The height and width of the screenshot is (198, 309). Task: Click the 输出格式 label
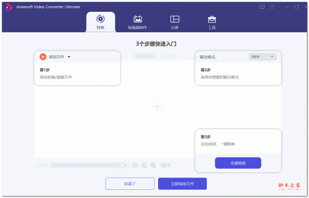208,57
